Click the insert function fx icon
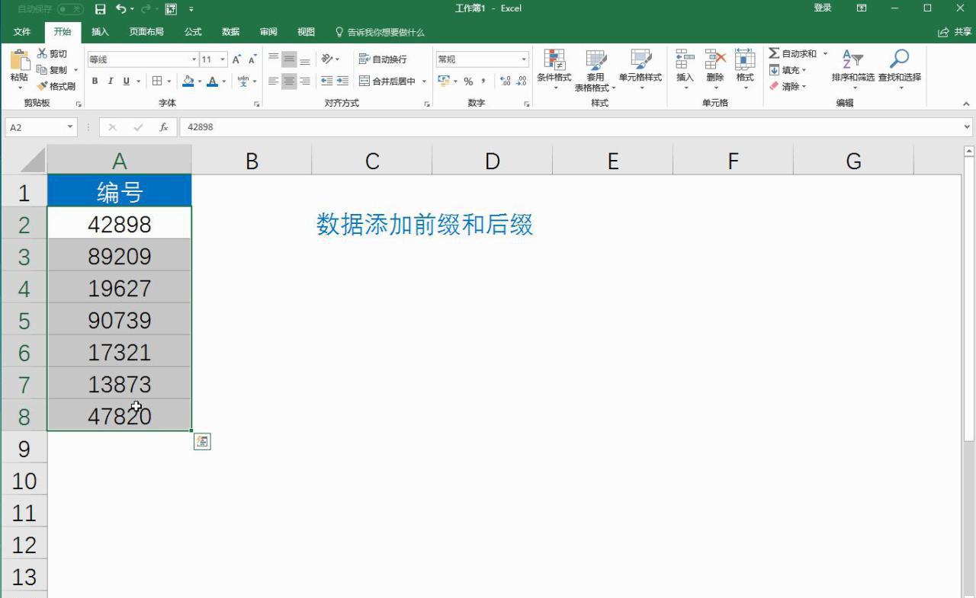 tap(163, 127)
